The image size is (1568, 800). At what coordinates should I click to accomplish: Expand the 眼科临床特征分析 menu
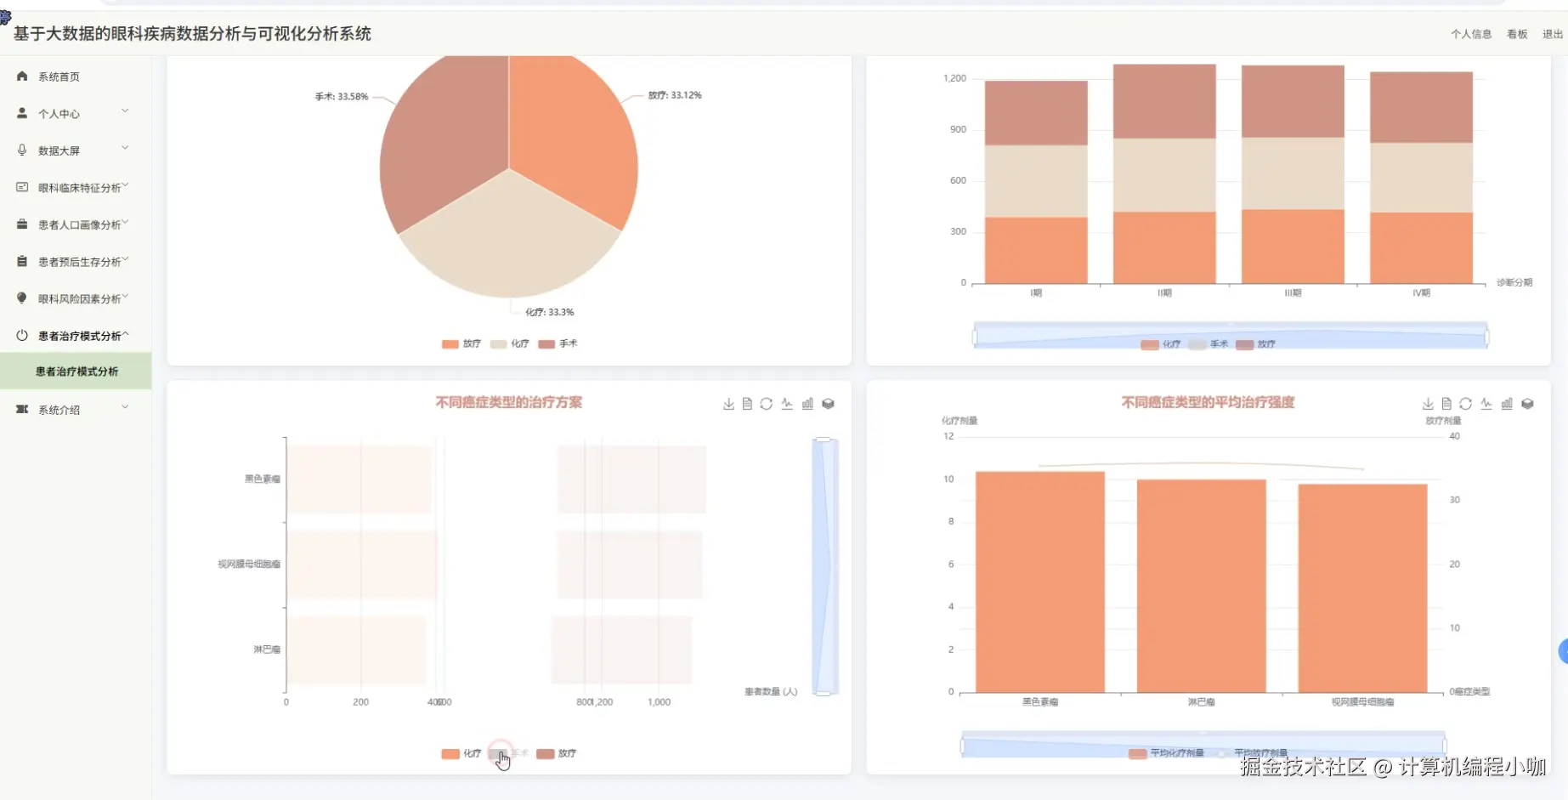pyautogui.click(x=125, y=185)
